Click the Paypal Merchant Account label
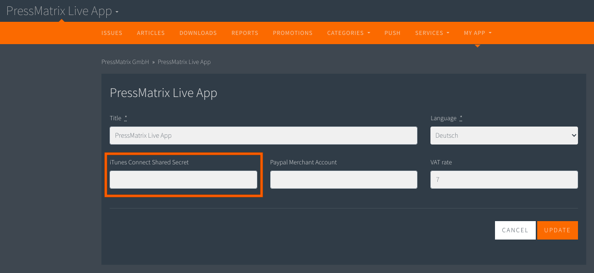Screen dimensions: 594x273 pyautogui.click(x=303, y=162)
